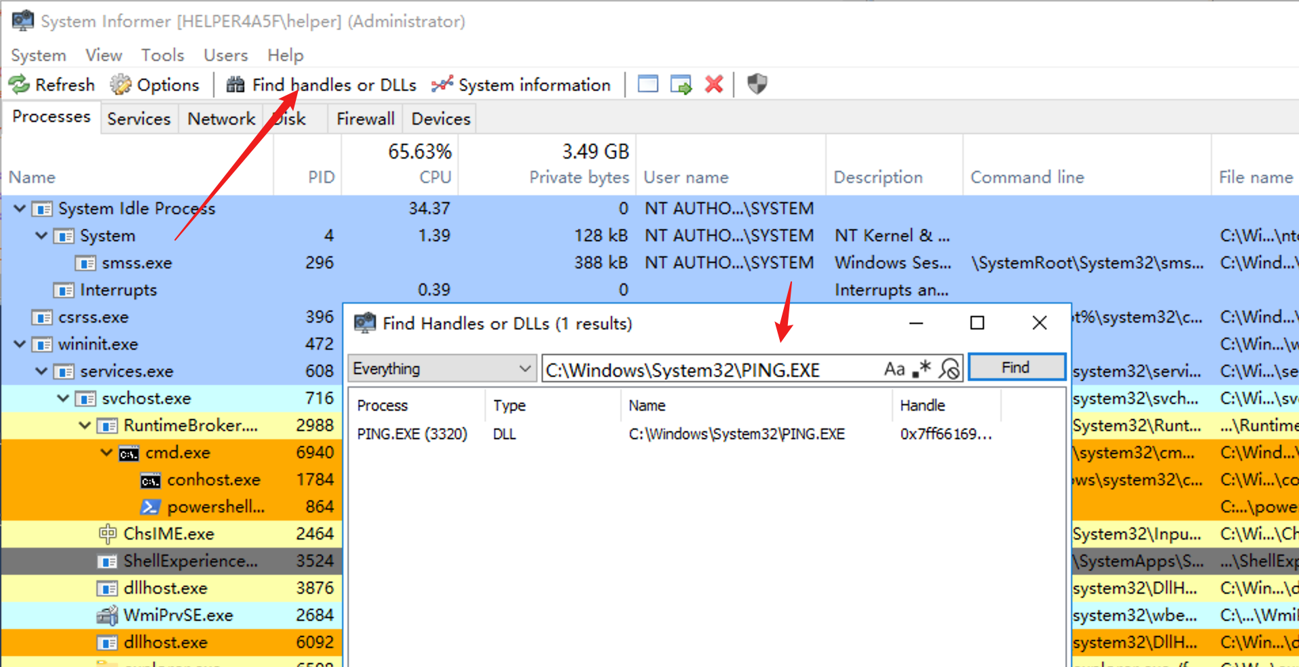Open the System information graph icon
The height and width of the screenshot is (667, 1299).
(442, 85)
